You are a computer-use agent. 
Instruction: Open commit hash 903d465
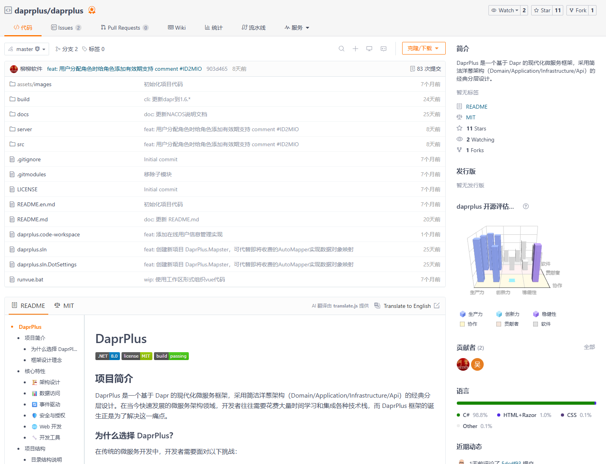pyautogui.click(x=217, y=69)
